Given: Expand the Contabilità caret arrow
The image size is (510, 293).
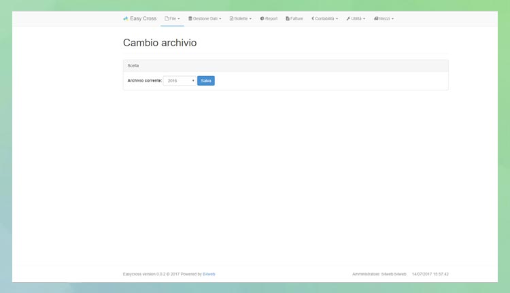Looking at the screenshot, I should tap(337, 19).
